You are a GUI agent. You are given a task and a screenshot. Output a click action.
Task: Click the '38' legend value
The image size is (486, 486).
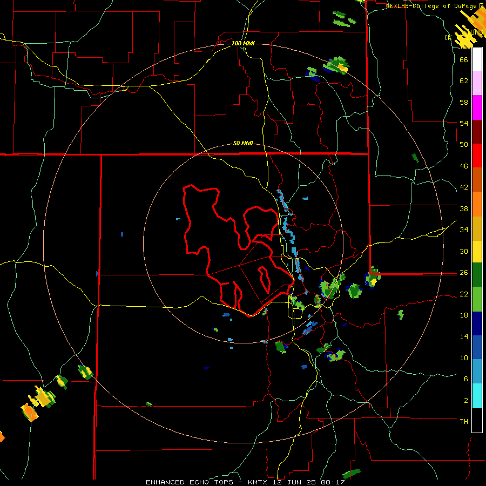pyautogui.click(x=464, y=208)
